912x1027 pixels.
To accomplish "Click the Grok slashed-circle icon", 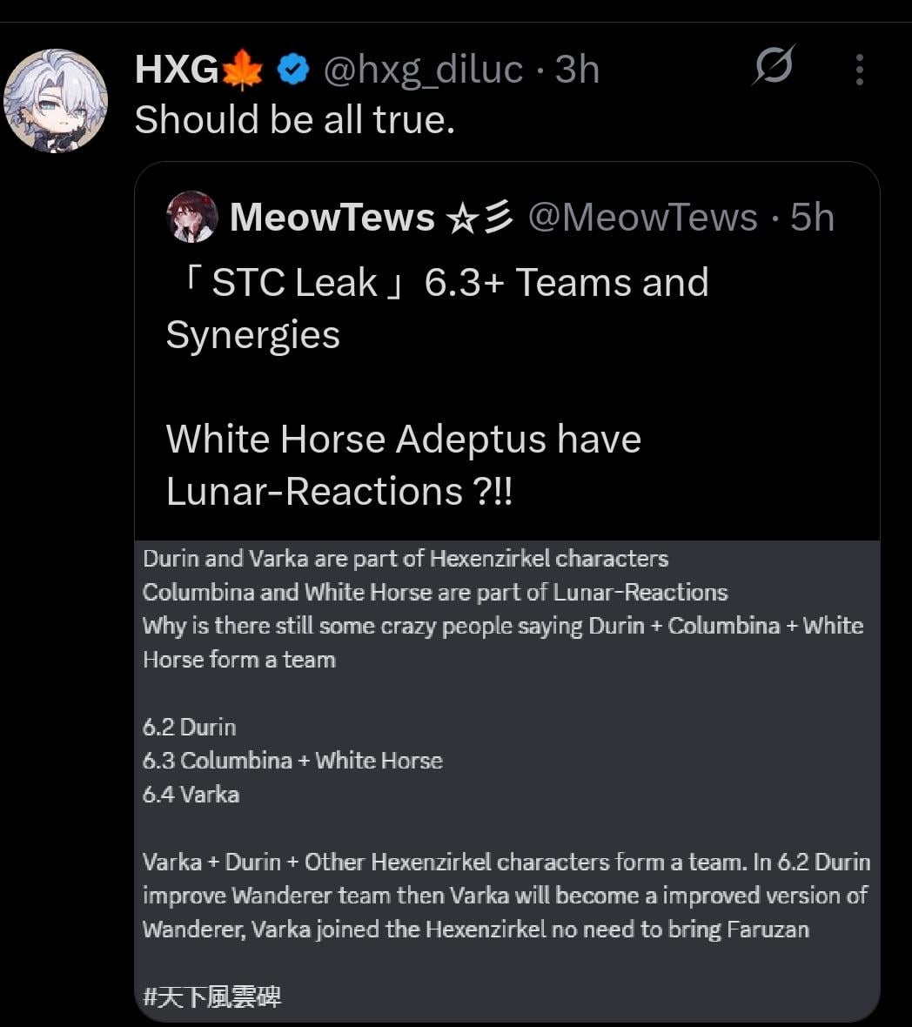I will tap(774, 66).
